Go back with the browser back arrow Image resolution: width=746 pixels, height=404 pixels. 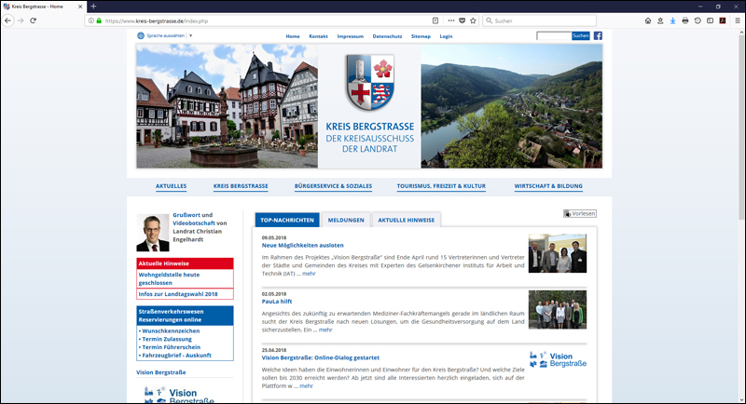(8, 20)
